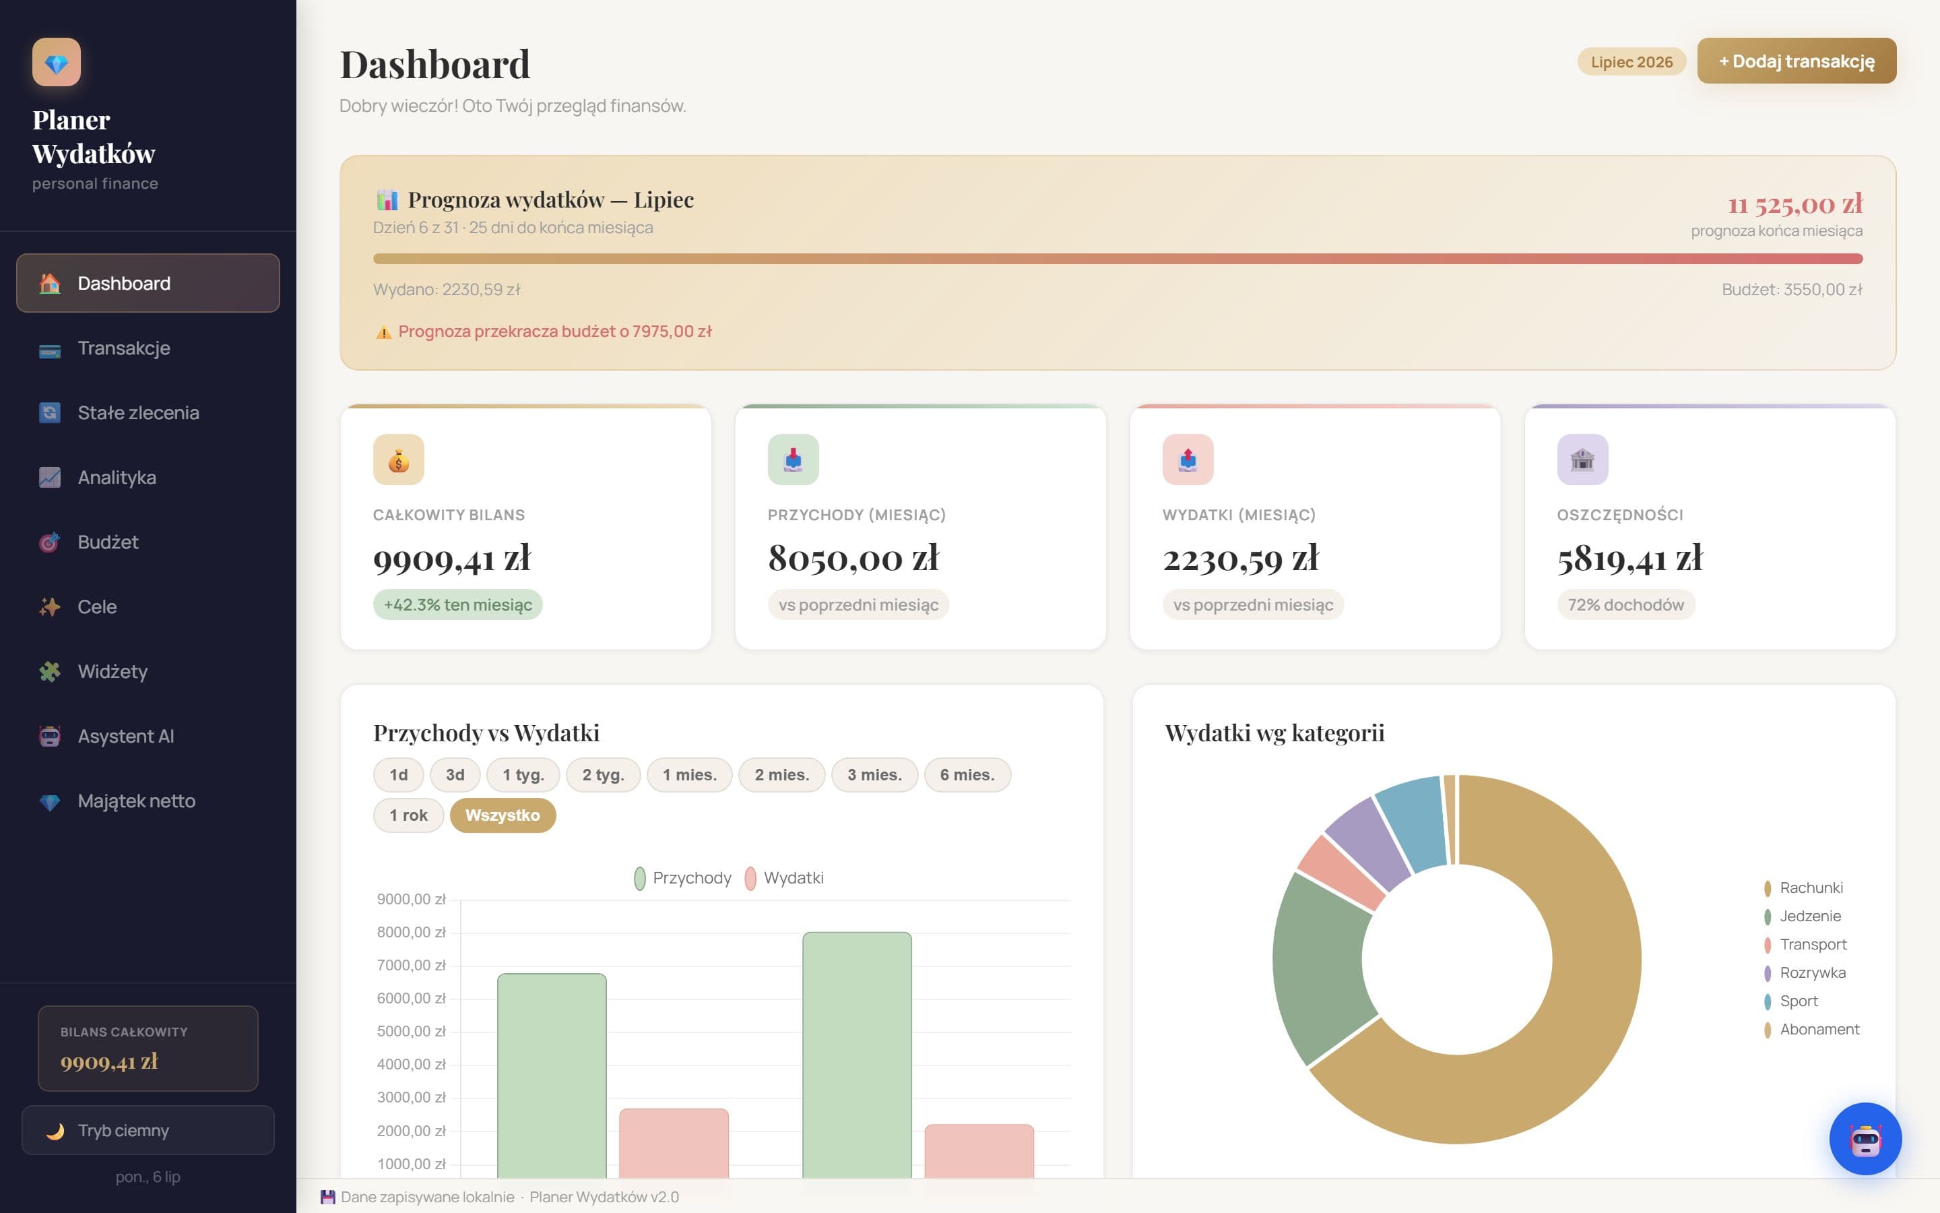Toggle Rachunki category in donut legend
Screen dimensions: 1940x1213
tap(1803, 888)
